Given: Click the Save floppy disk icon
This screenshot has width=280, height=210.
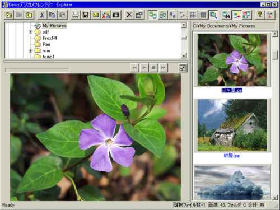Looking at the screenshot, I should [x=86, y=15].
